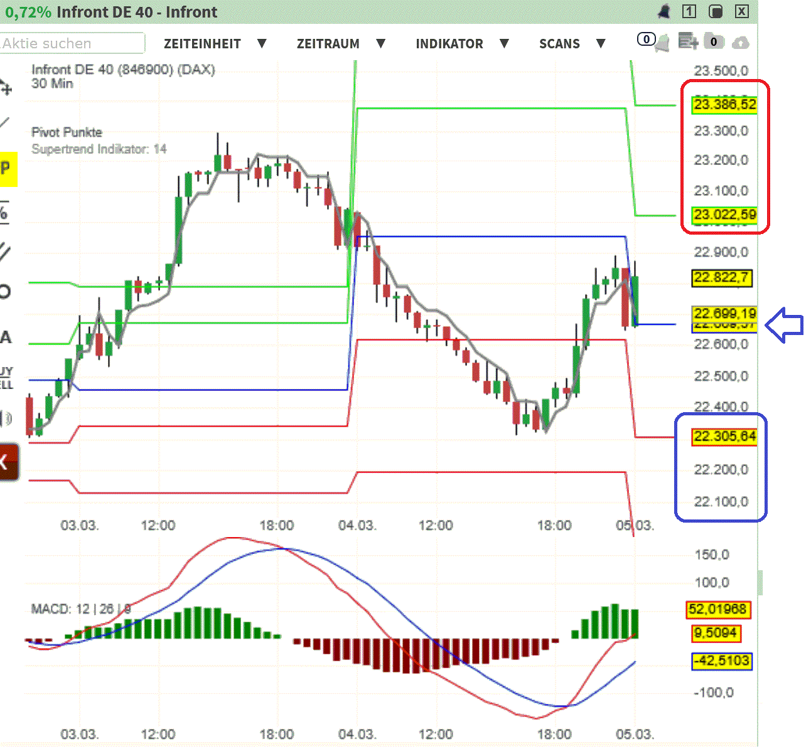Viewport: 811px width, 751px height.
Task: Select the text annotation tool
Action: point(6,337)
